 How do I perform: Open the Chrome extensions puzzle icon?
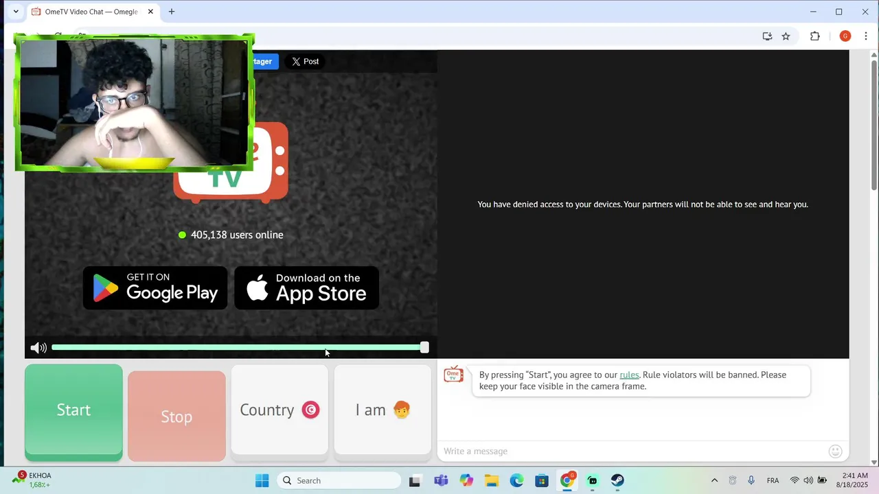(815, 36)
